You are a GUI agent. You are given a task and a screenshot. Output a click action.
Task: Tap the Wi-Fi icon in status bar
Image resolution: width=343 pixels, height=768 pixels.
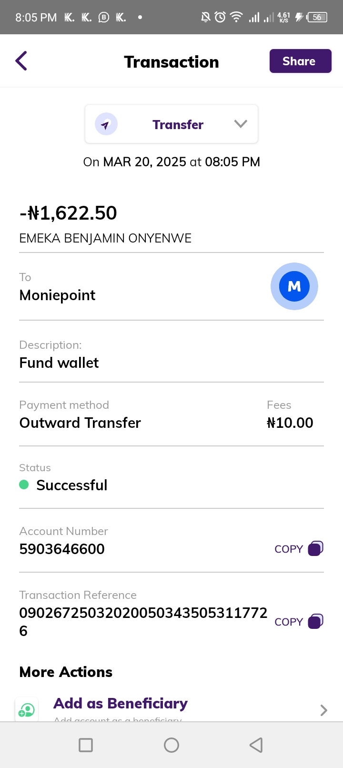pyautogui.click(x=236, y=17)
